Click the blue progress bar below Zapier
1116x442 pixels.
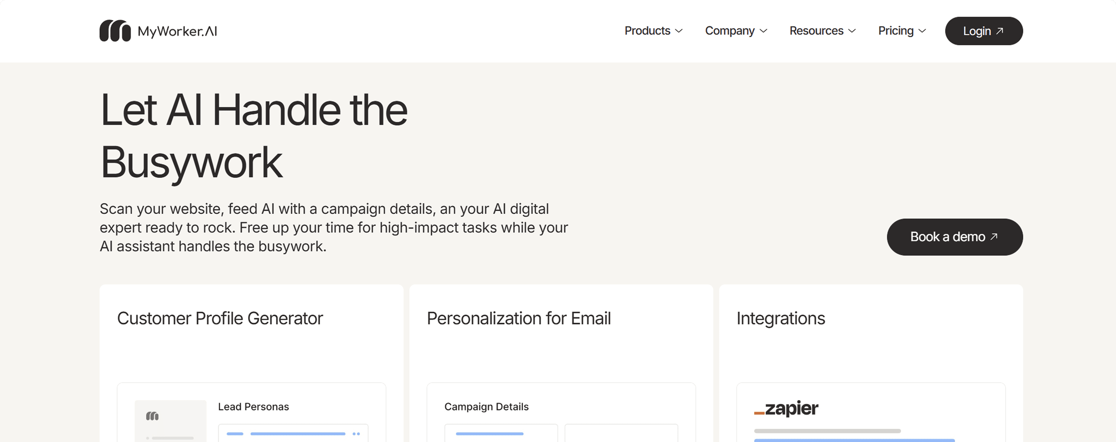854,440
